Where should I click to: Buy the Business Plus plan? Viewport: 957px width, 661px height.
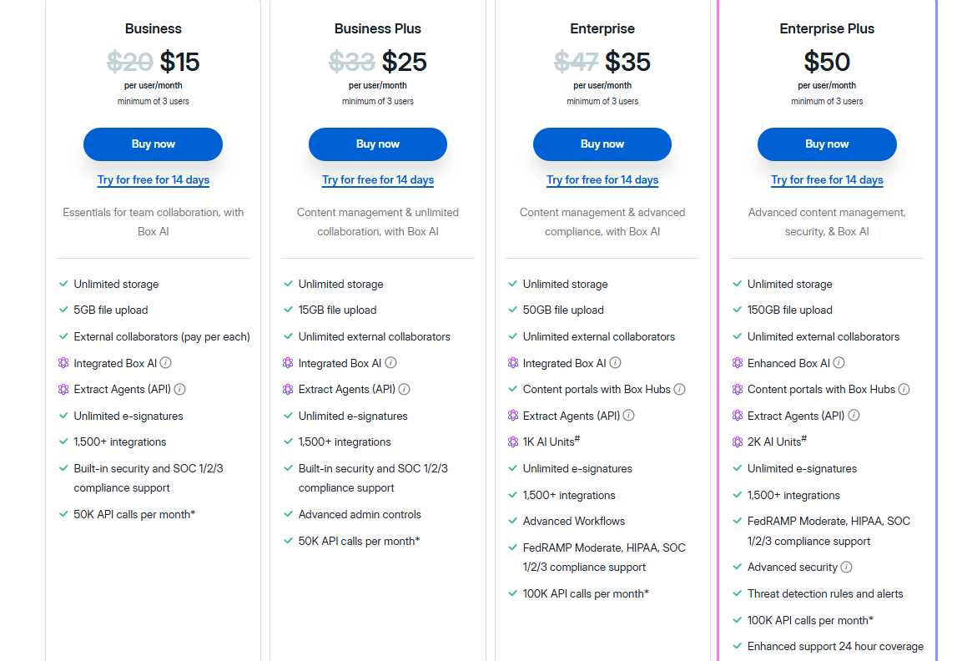point(377,144)
